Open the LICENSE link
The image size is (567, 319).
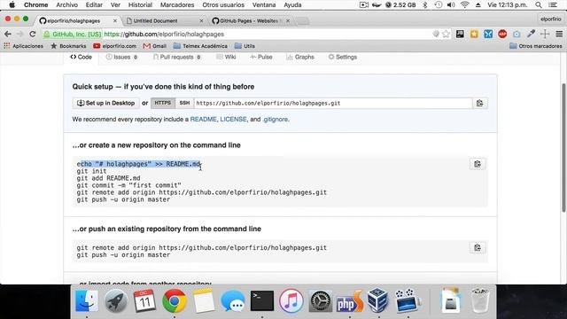233,120
